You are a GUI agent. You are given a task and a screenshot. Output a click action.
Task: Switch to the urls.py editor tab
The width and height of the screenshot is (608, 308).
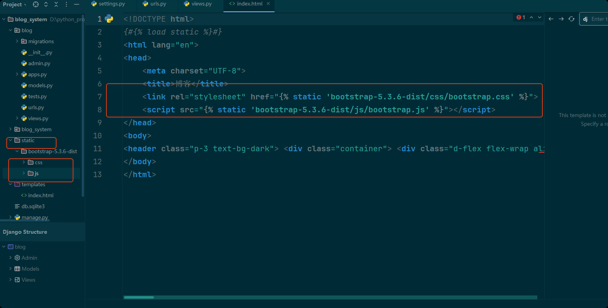coord(154,4)
